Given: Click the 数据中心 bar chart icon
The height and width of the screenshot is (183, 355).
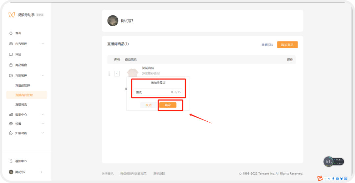Looking at the screenshot, I should pyautogui.click(x=11, y=115).
